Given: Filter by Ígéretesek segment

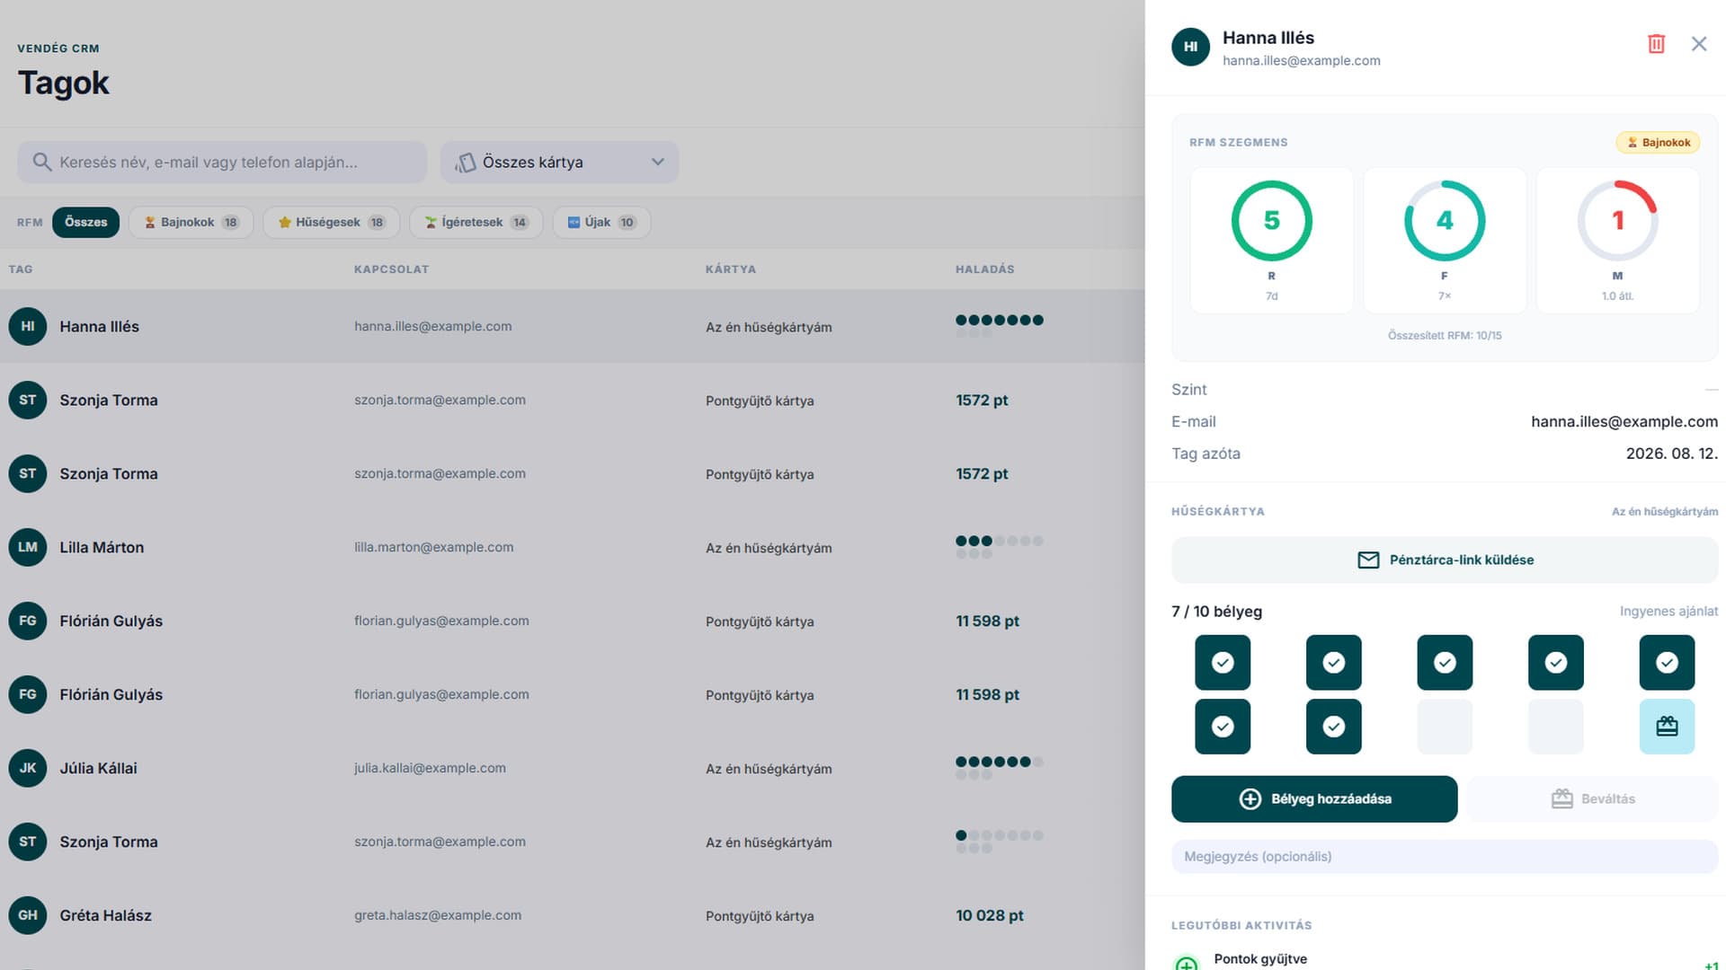Looking at the screenshot, I should [476, 223].
